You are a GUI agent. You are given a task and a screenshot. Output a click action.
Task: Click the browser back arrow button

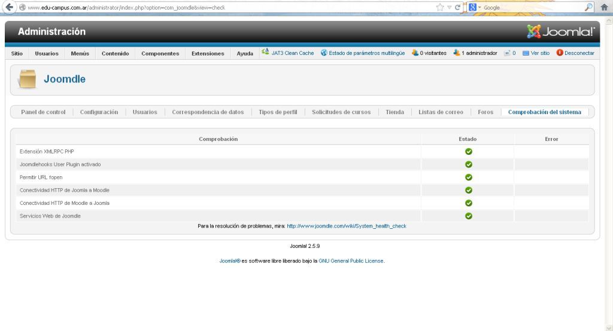click(x=7, y=7)
